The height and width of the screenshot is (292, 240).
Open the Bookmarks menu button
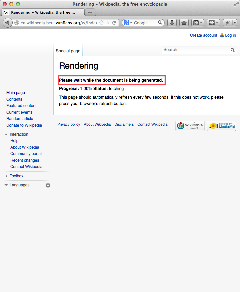coord(198,23)
